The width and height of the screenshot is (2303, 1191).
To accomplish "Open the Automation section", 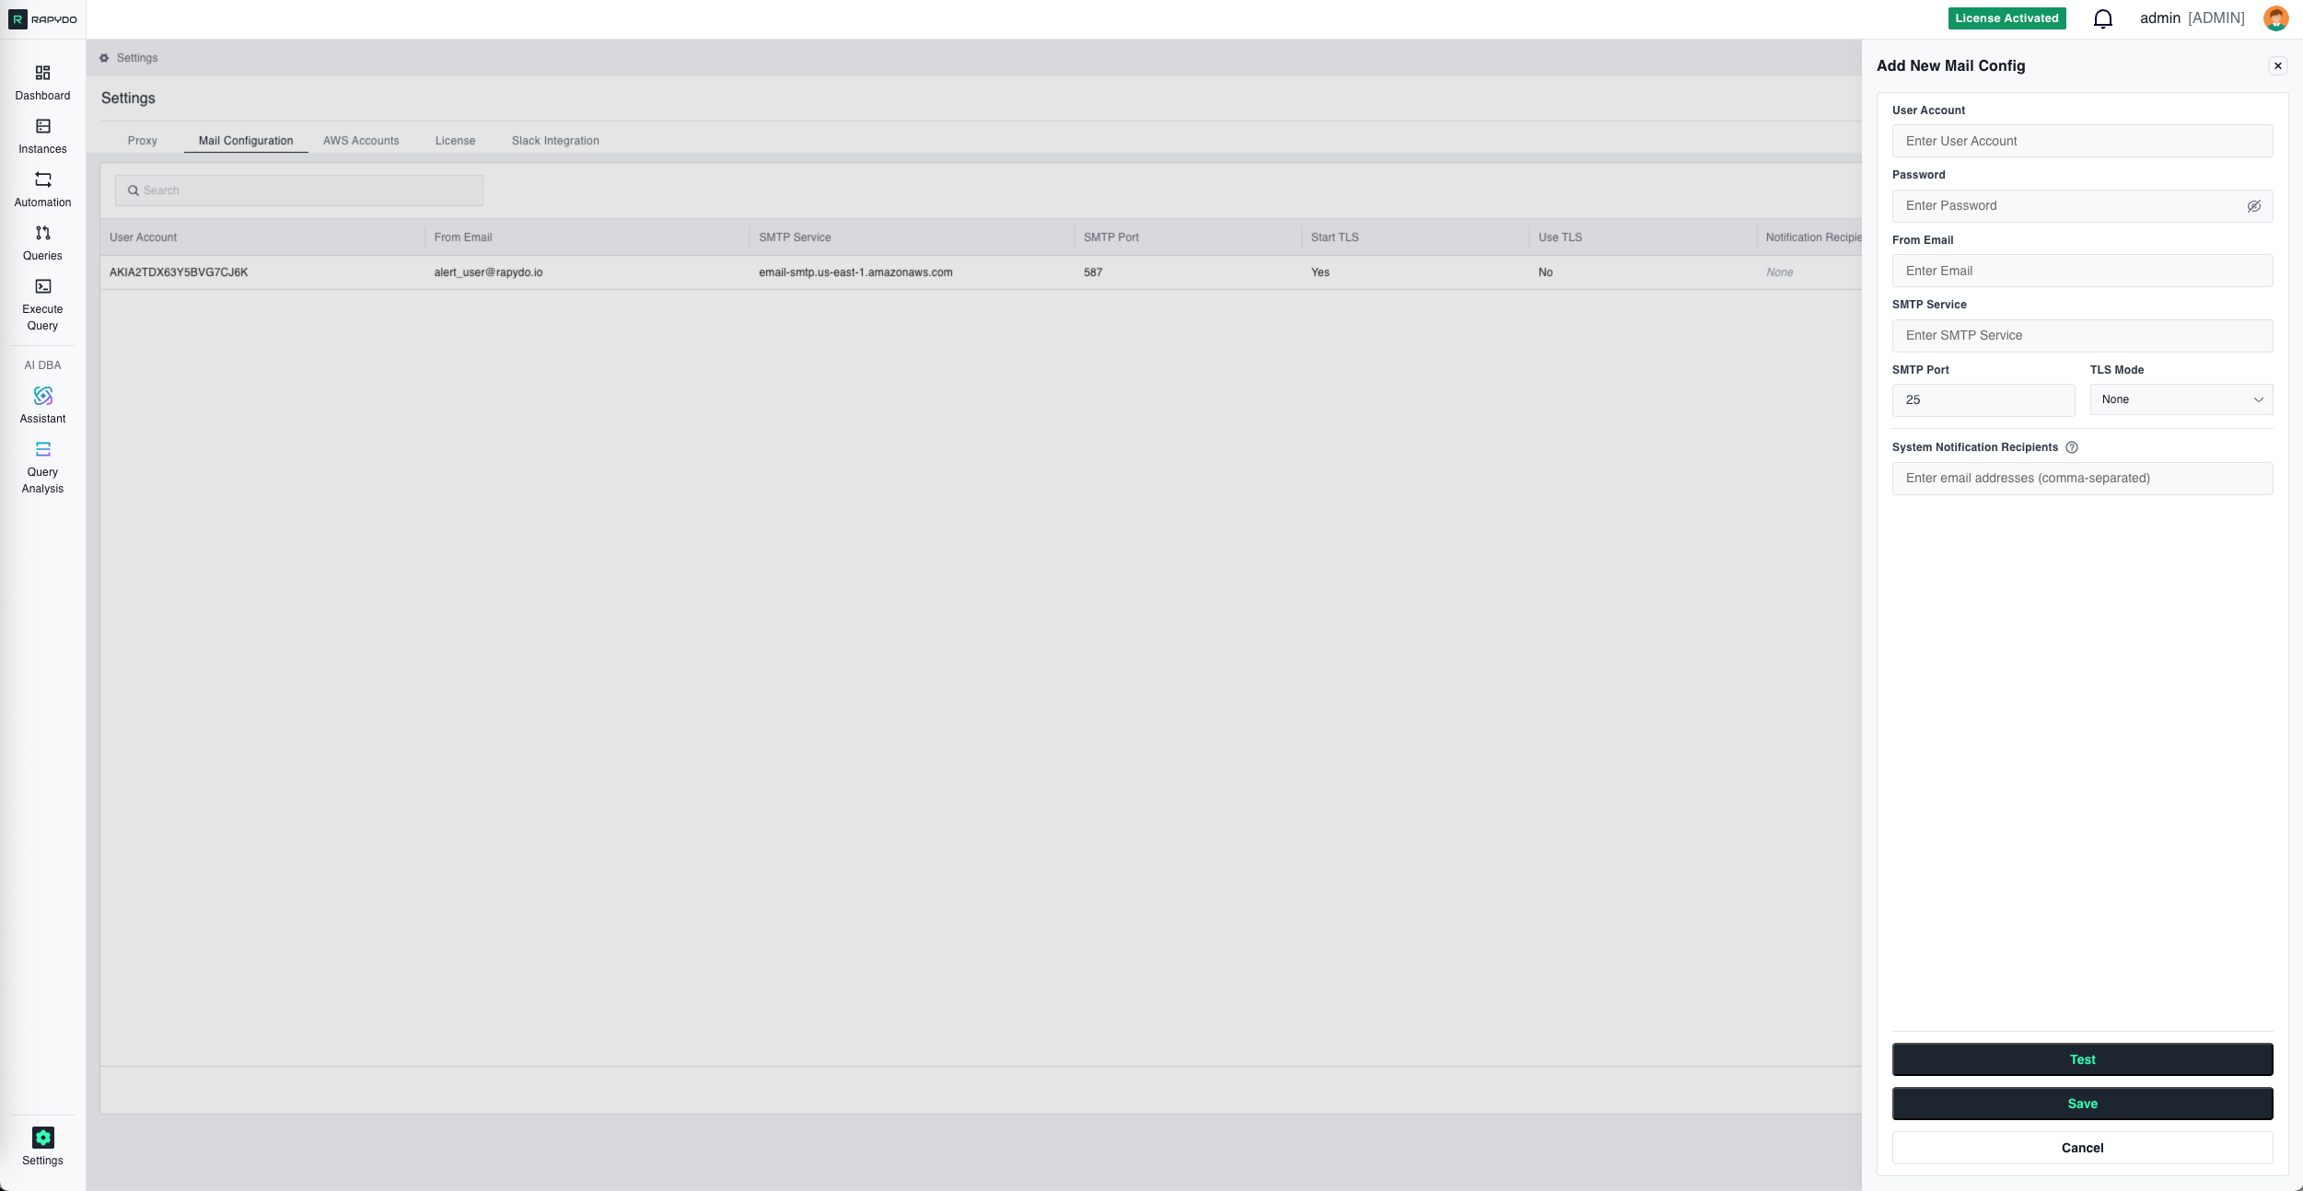I will coord(42,188).
